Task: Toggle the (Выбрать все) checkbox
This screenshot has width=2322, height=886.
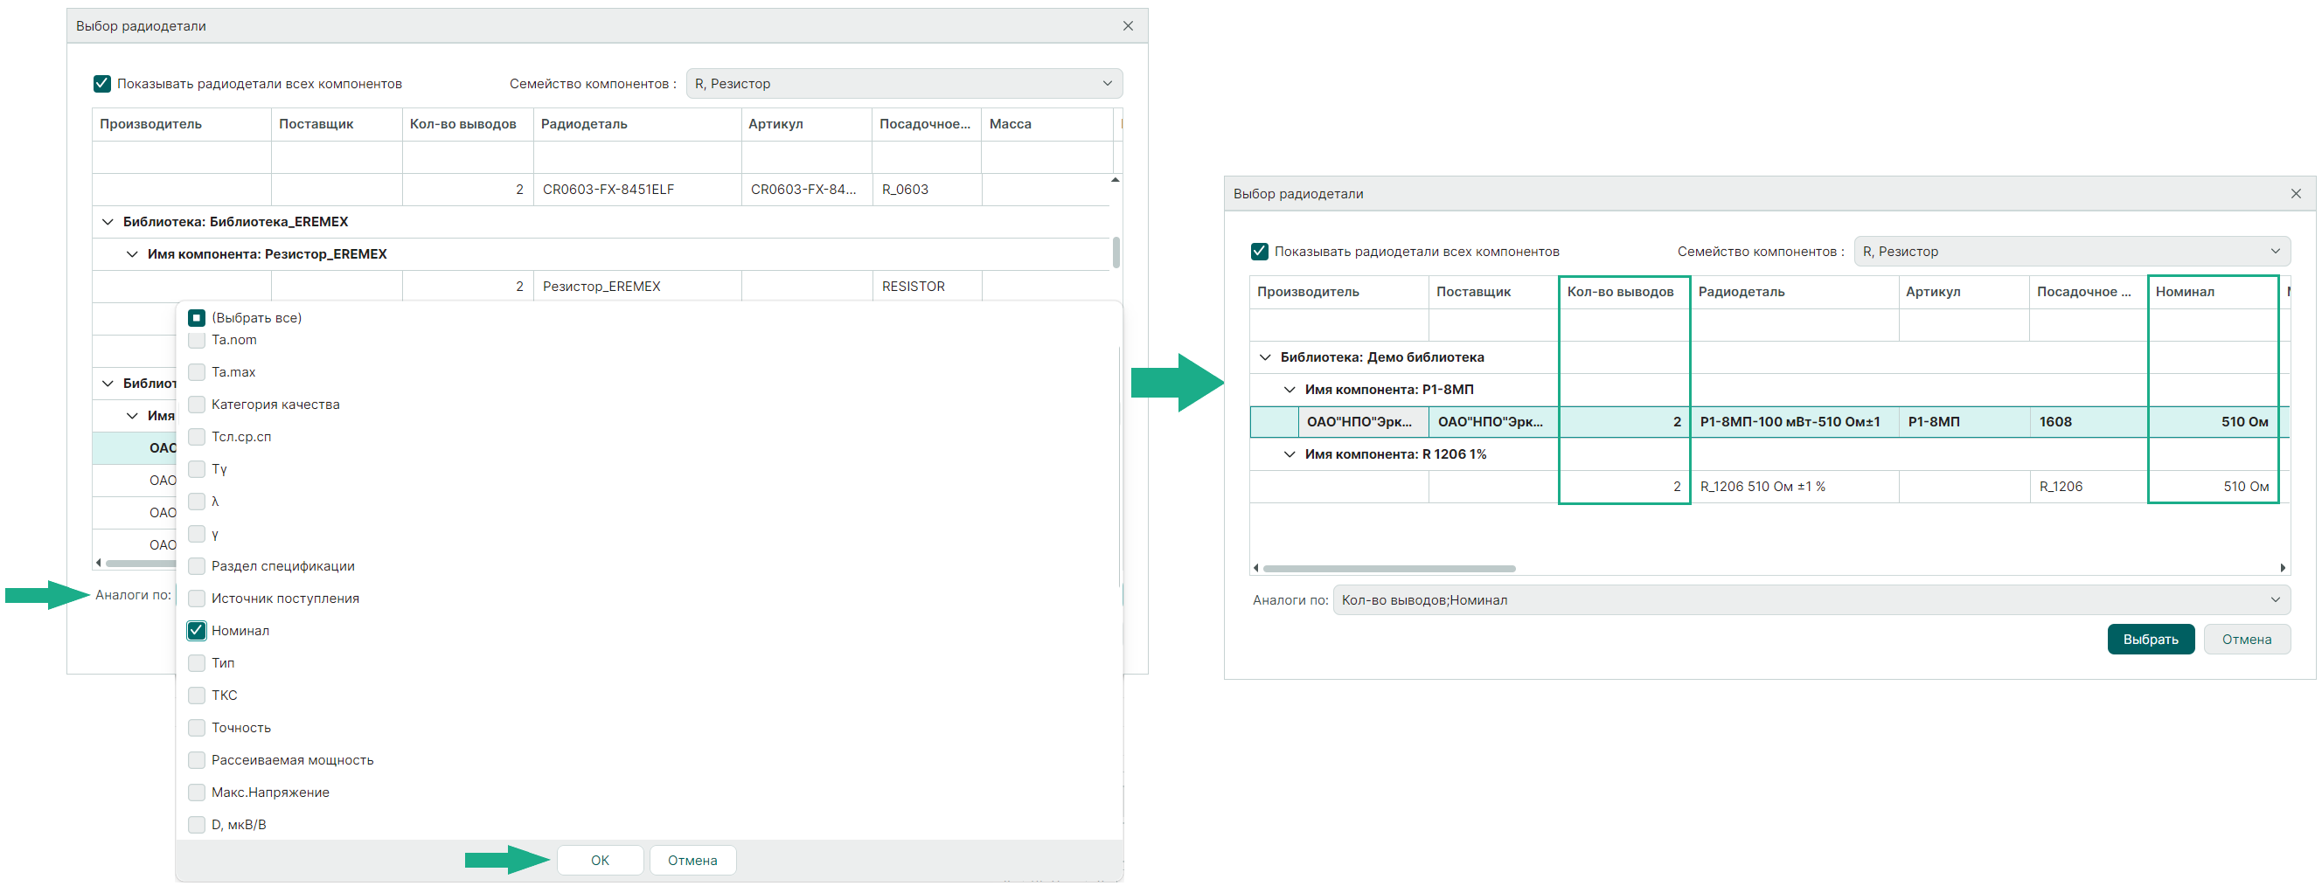Action: click(197, 318)
